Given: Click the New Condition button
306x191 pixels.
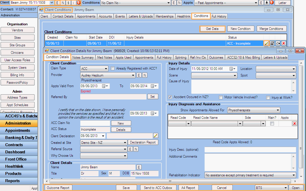Looking at the screenshot, I should [x=241, y=29].
